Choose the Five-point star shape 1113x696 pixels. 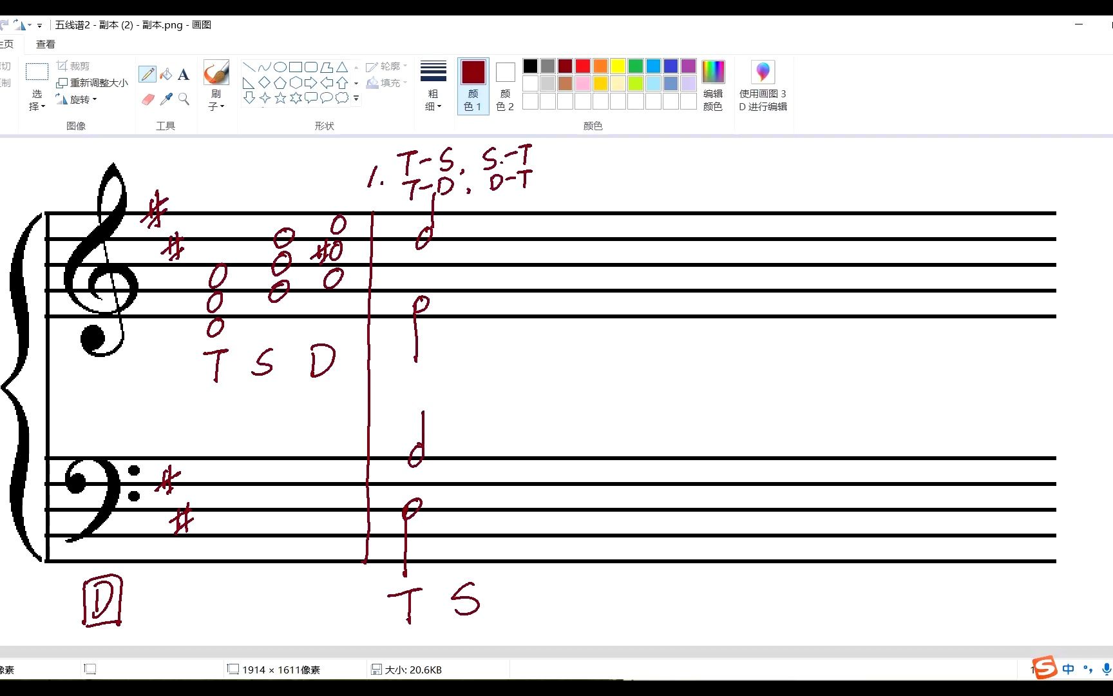[280, 98]
